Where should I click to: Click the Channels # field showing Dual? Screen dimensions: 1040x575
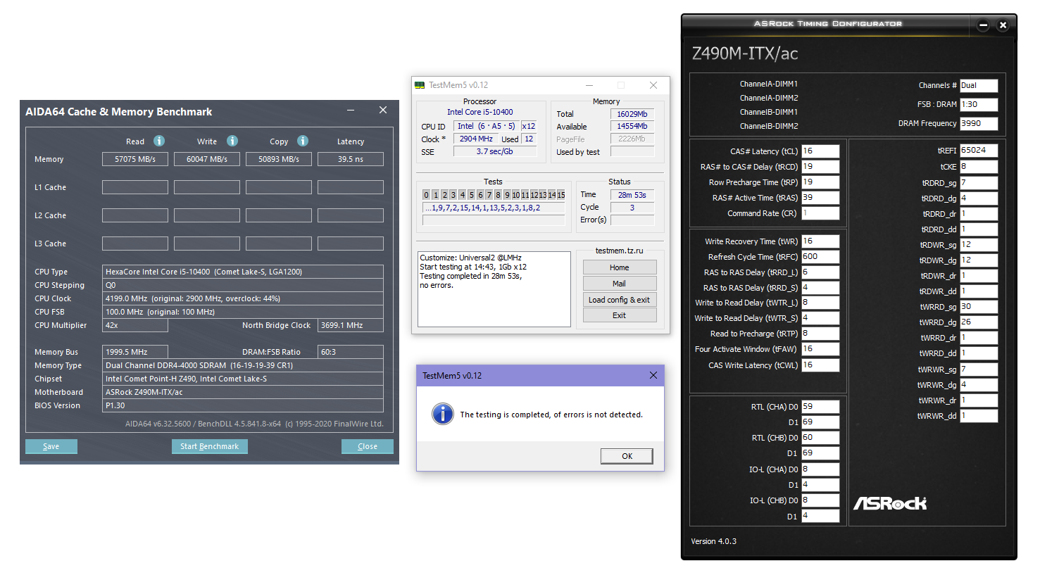(x=979, y=85)
